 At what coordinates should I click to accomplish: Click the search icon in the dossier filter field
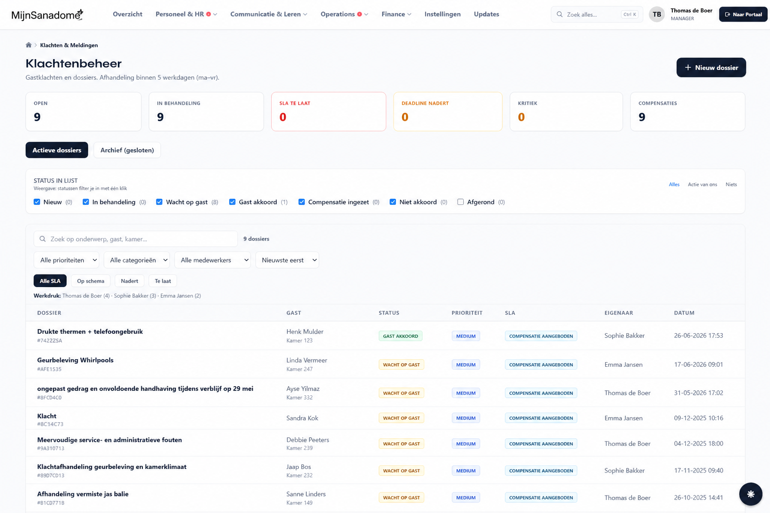pos(43,239)
